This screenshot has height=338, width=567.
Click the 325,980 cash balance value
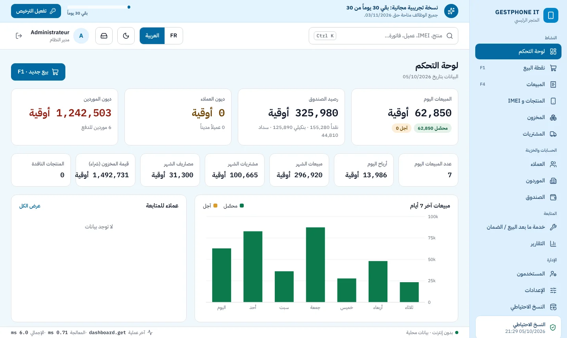303,113
